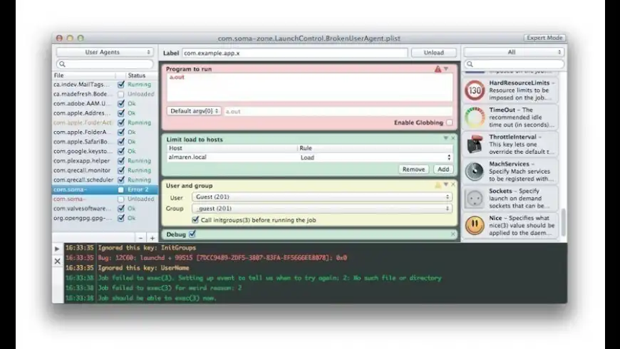
Task: Toggle the com.adobe.AAM job checkbox
Action: click(x=121, y=103)
